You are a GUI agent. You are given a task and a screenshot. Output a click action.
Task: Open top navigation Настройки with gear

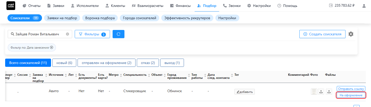click(259, 6)
